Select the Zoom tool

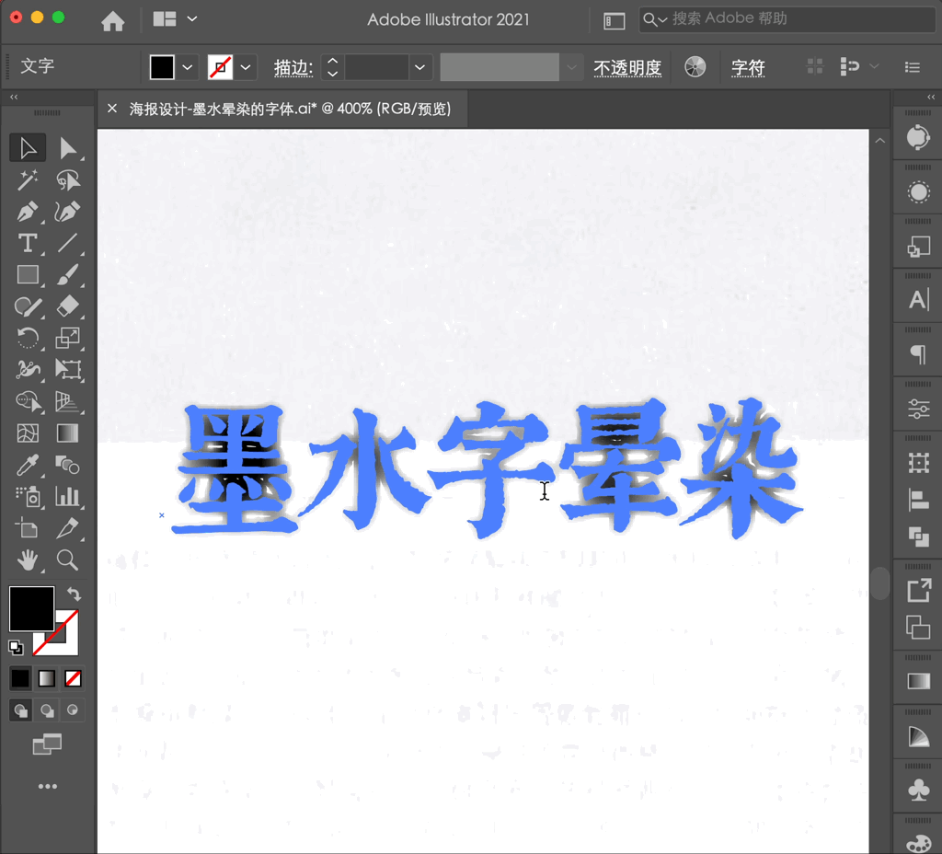tap(68, 560)
